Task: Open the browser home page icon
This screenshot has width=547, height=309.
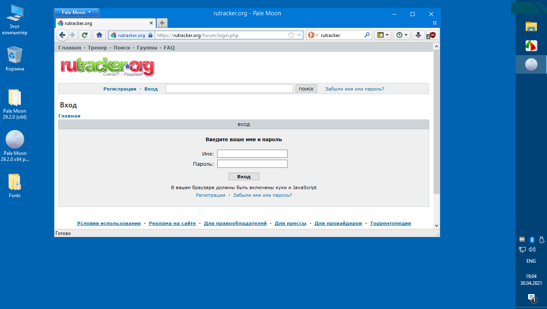Action: click(x=99, y=35)
